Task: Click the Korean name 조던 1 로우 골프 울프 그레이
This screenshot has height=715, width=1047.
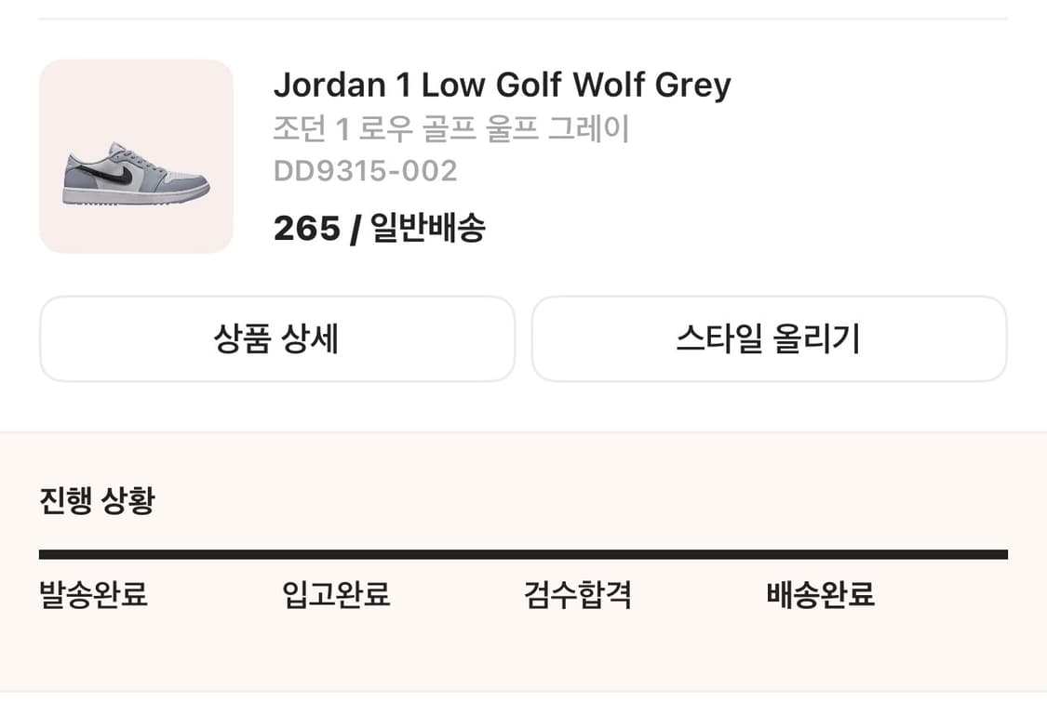Action: coord(450,129)
